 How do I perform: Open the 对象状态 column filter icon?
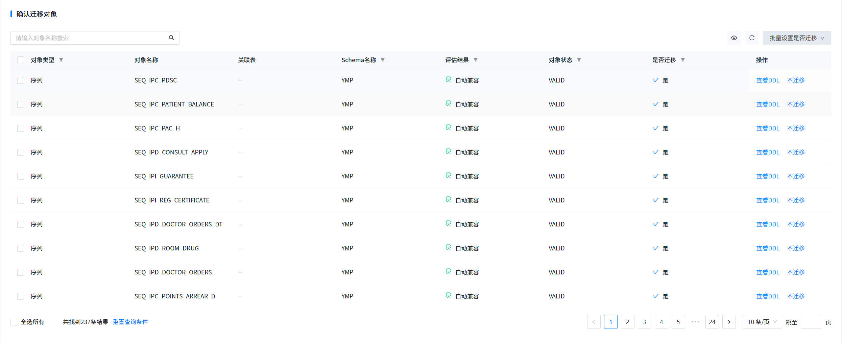pyautogui.click(x=579, y=60)
